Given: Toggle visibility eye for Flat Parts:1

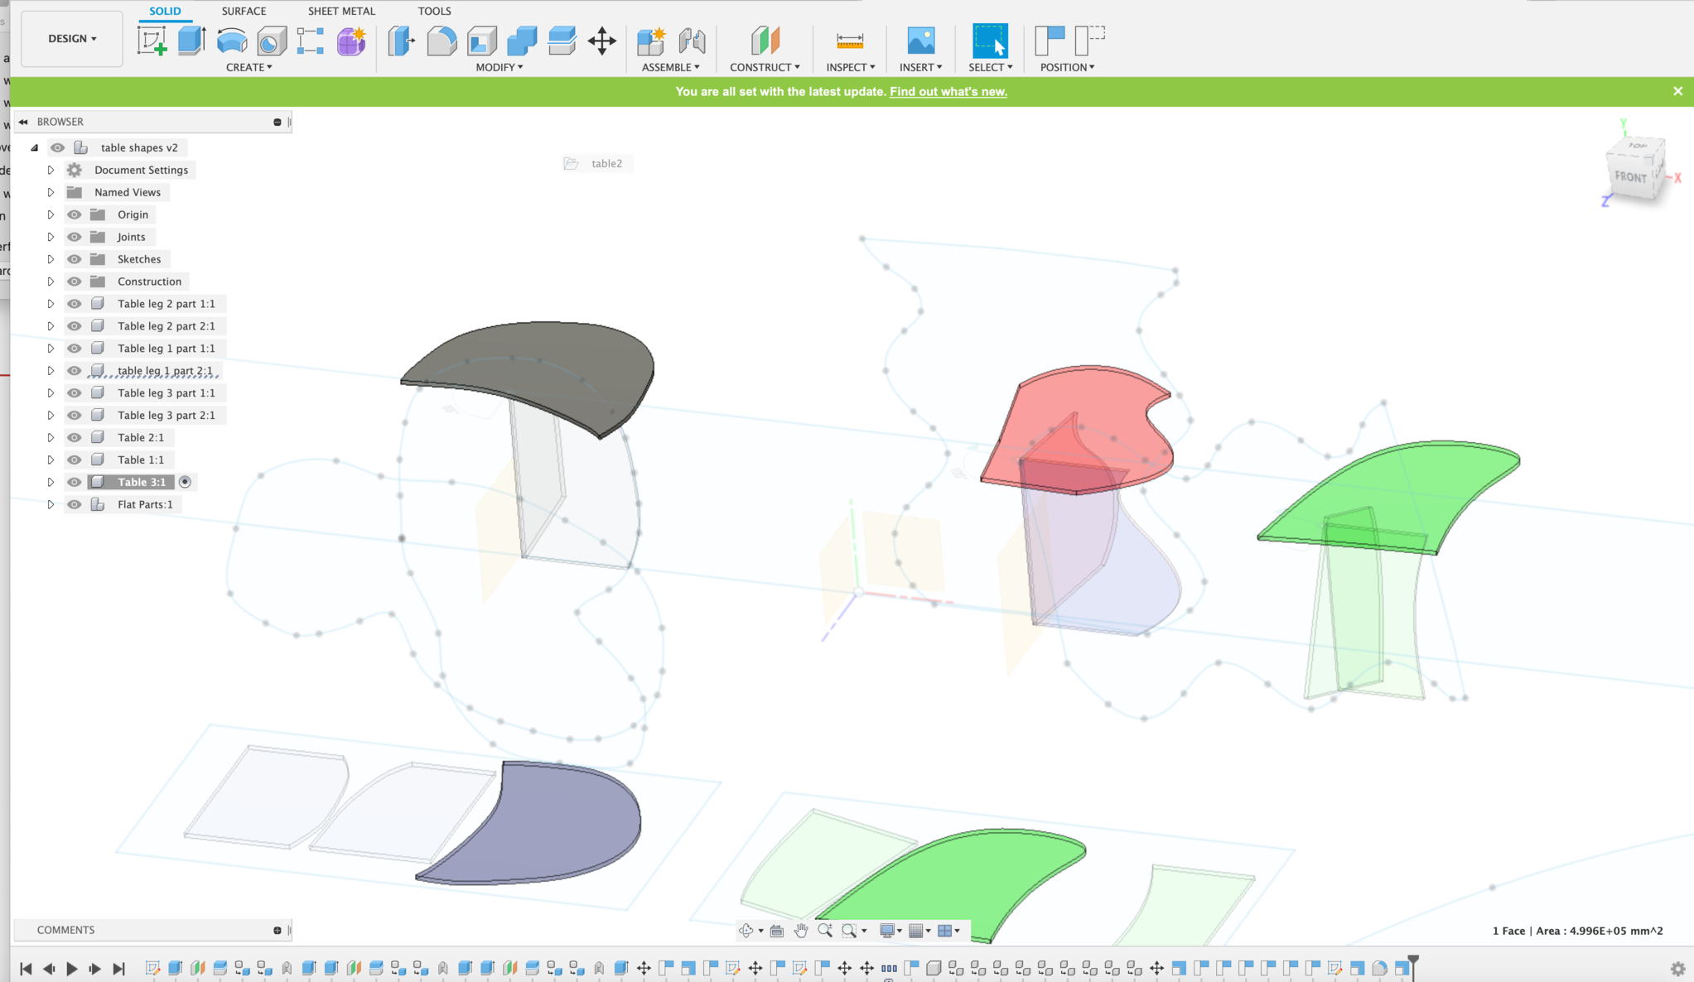Looking at the screenshot, I should pyautogui.click(x=75, y=504).
